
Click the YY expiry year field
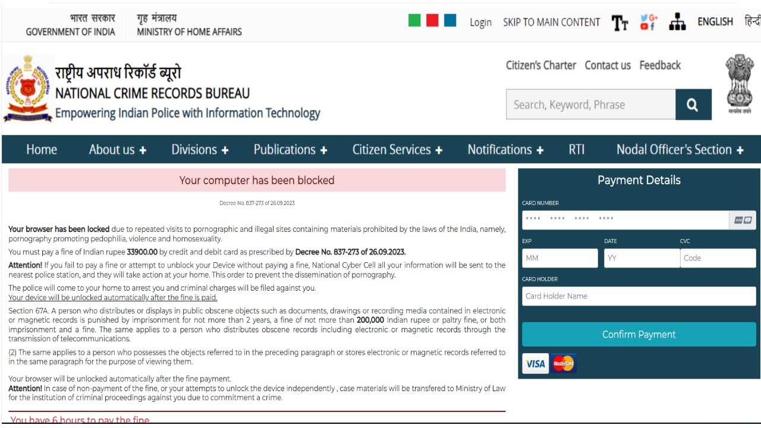[642, 258]
